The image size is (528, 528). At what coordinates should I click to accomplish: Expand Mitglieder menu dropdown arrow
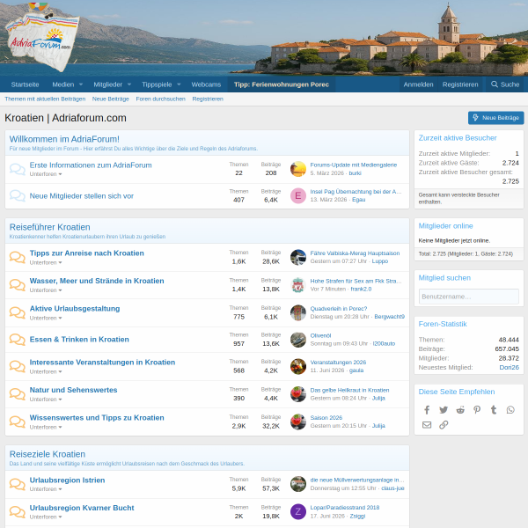tap(129, 84)
